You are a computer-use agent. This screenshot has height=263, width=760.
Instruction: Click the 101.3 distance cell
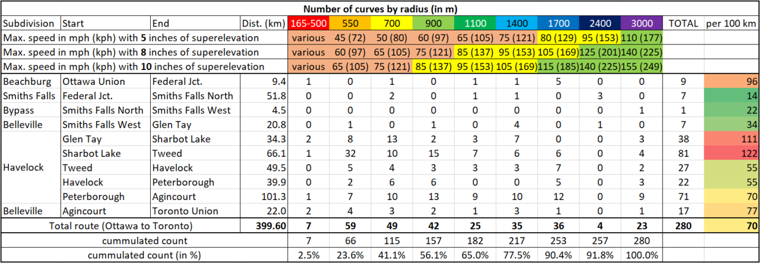pos(264,197)
